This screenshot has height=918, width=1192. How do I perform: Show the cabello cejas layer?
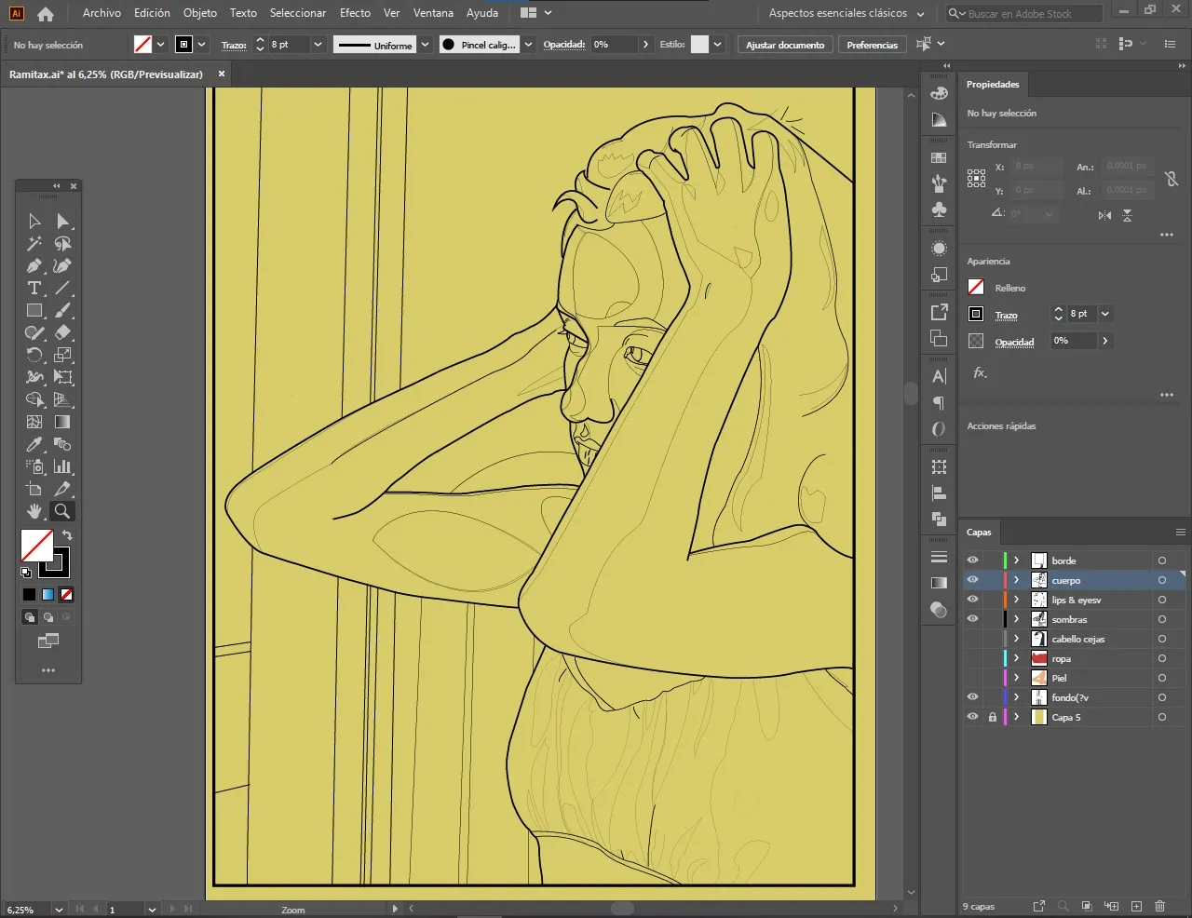[x=972, y=639]
